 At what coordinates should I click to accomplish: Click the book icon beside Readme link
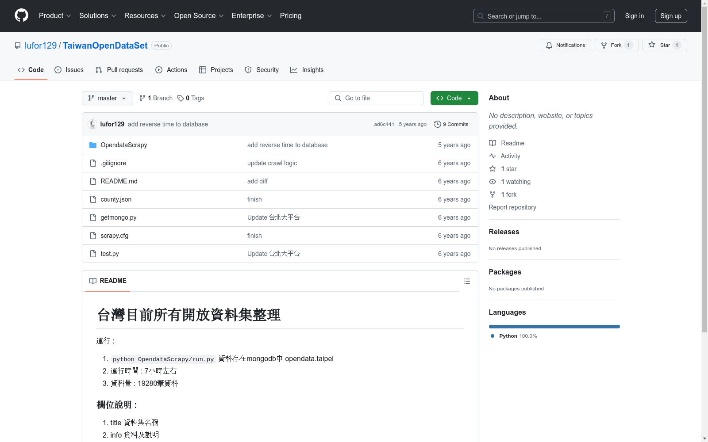click(493, 143)
